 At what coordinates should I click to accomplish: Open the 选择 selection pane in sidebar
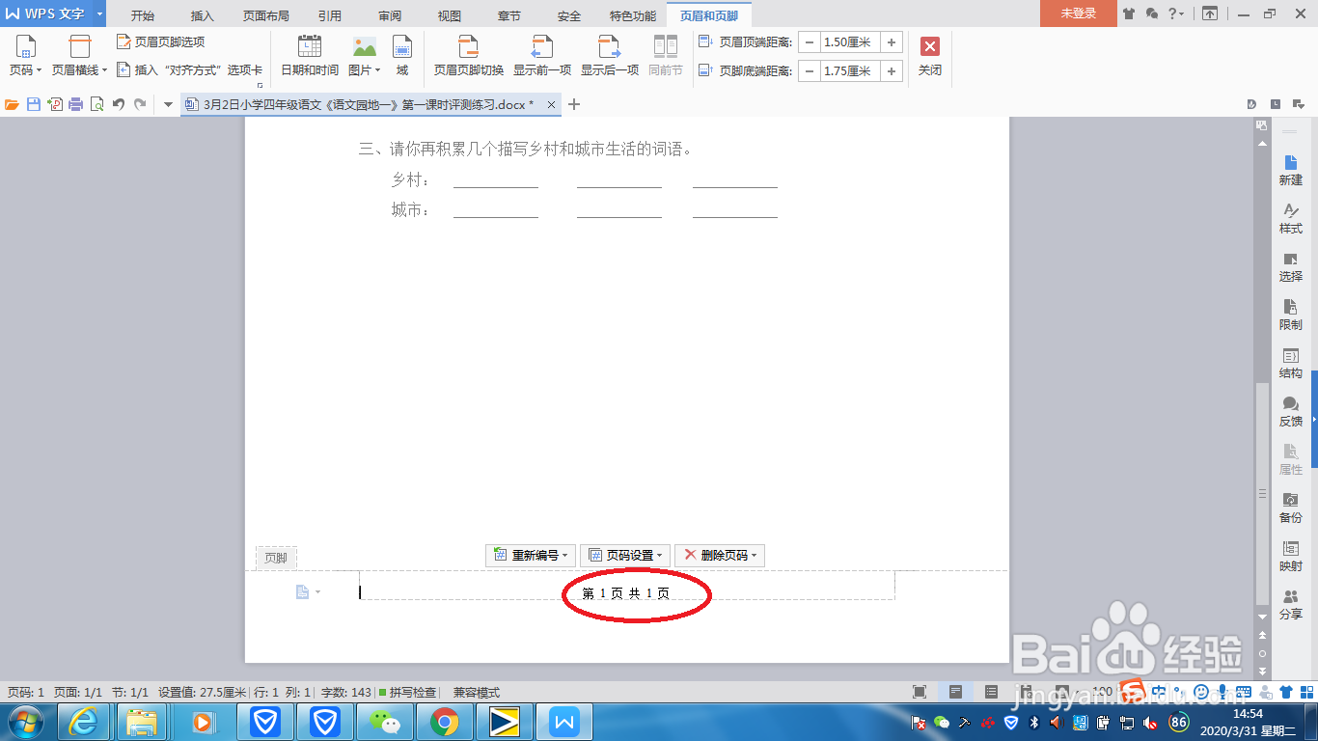(x=1291, y=266)
